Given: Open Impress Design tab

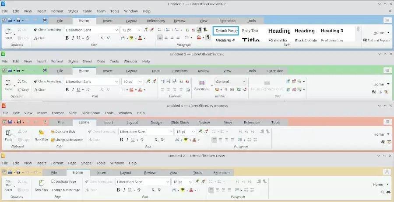Looking at the screenshot, I should click(x=156, y=123).
